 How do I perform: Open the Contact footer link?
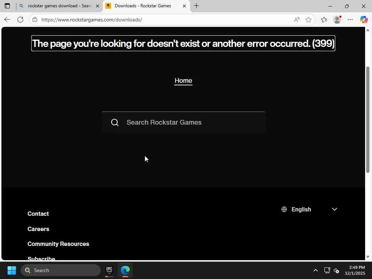[38, 214]
